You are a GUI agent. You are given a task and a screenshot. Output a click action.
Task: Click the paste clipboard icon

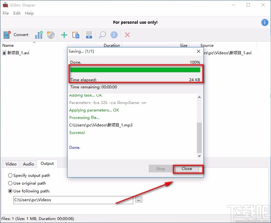coord(76,35)
